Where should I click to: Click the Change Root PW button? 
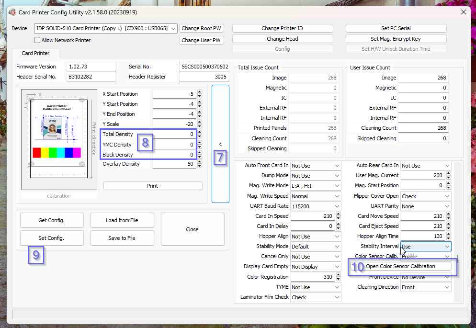coord(201,28)
